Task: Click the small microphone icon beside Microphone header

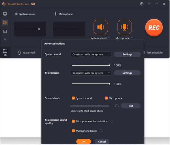Action: tap(56, 14)
